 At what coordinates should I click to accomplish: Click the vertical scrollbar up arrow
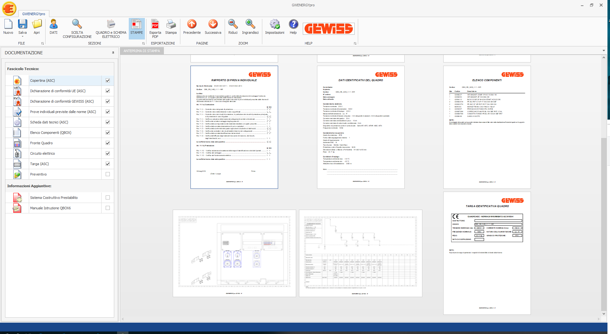click(604, 57)
